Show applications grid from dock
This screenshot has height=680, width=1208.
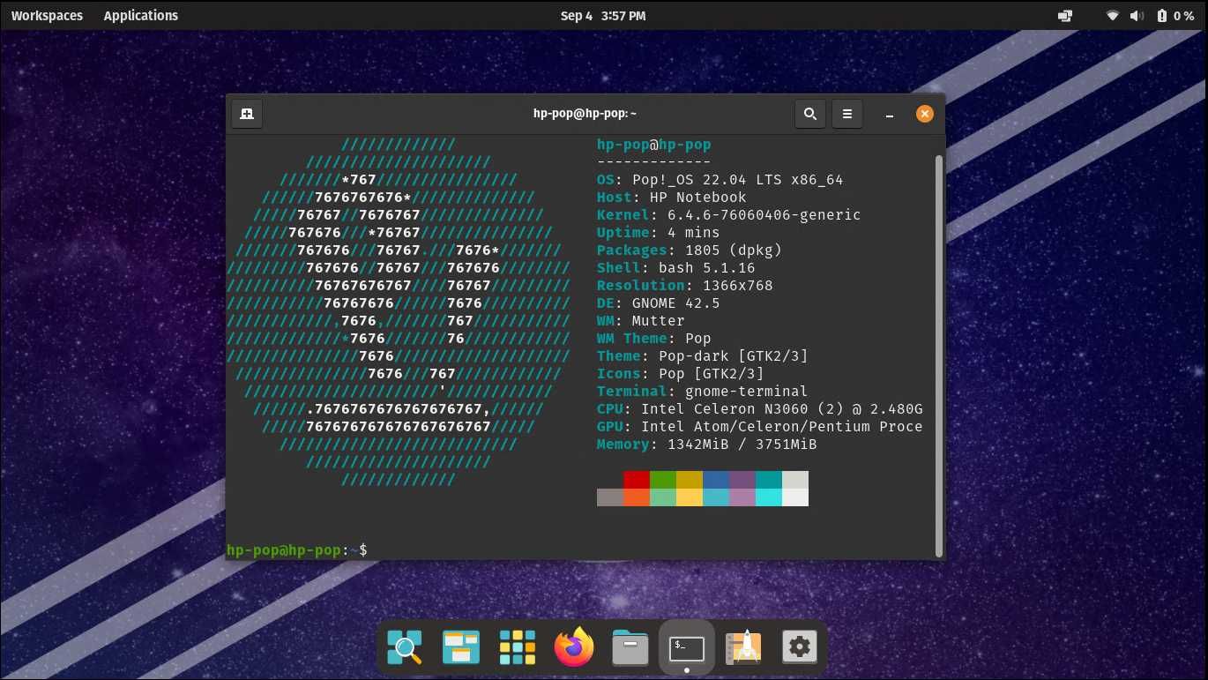tap(518, 647)
